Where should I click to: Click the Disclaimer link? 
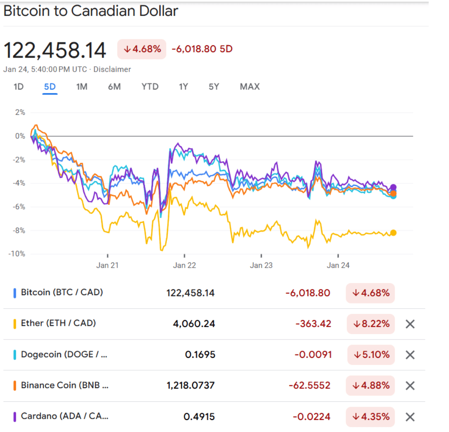pos(112,69)
